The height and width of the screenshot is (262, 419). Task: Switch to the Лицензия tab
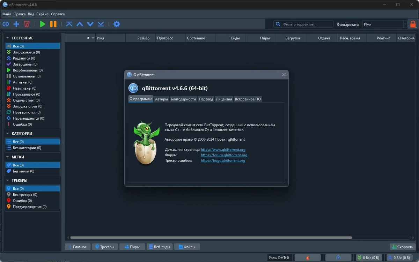224,99
